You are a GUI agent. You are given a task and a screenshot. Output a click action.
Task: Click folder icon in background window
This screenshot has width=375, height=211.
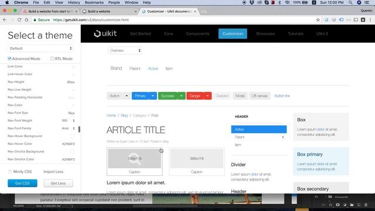click(x=352, y=205)
